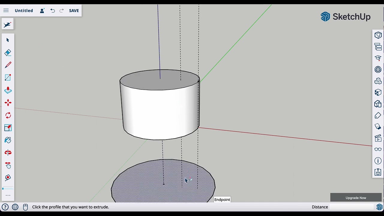Select the Line pencil tool
Image resolution: width=384 pixels, height=216 pixels.
pyautogui.click(x=8, y=65)
